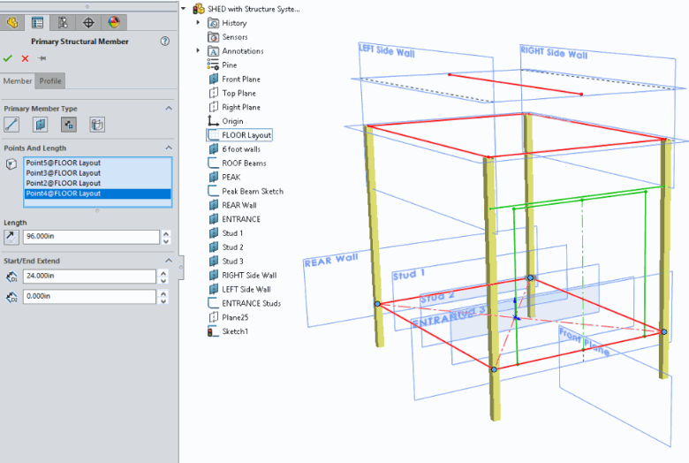Cancel with the red X icon
Viewport: 689px width, 463px height.
(x=25, y=58)
